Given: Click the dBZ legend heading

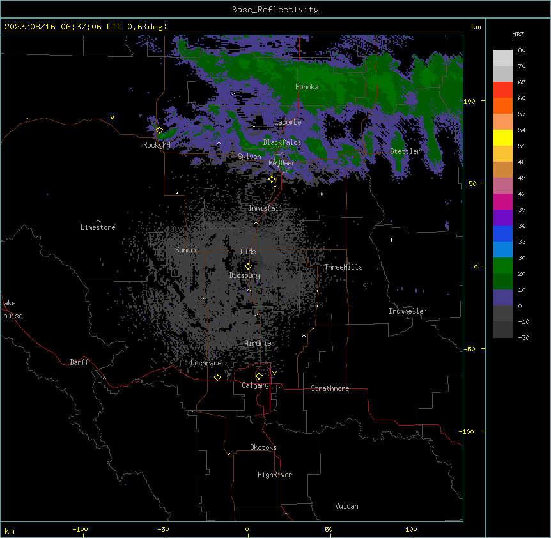Looking at the screenshot, I should [x=518, y=34].
